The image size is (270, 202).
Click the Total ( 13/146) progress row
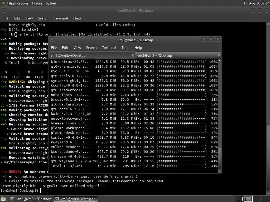tap(134, 166)
